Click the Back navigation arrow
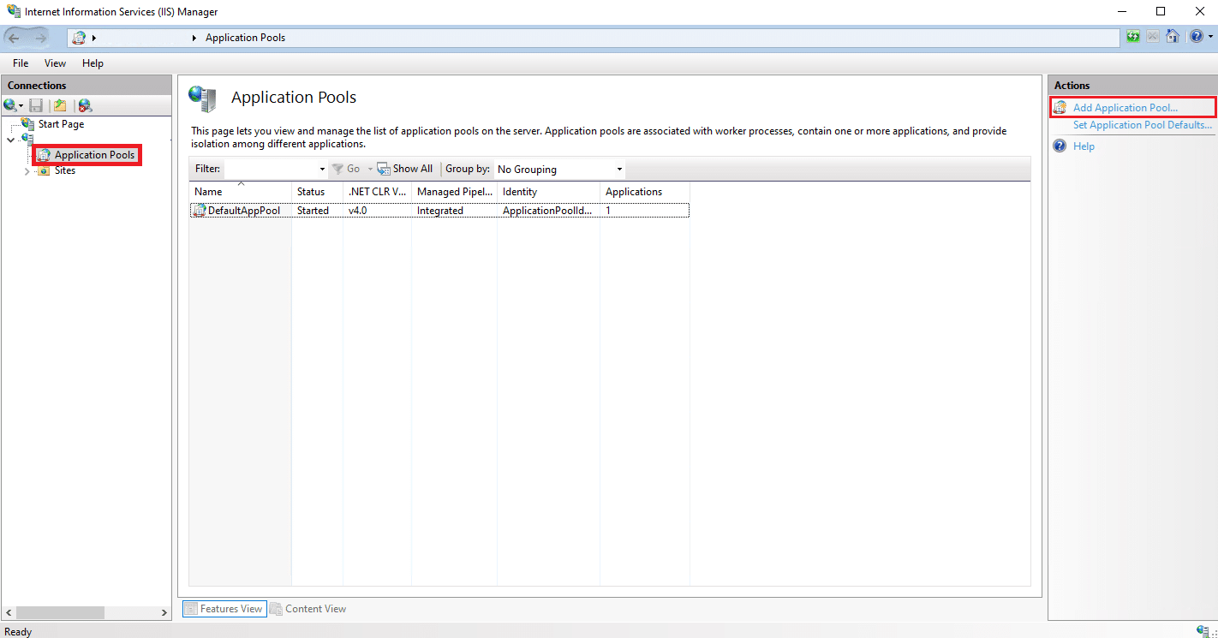This screenshot has height=638, width=1218. coord(15,38)
